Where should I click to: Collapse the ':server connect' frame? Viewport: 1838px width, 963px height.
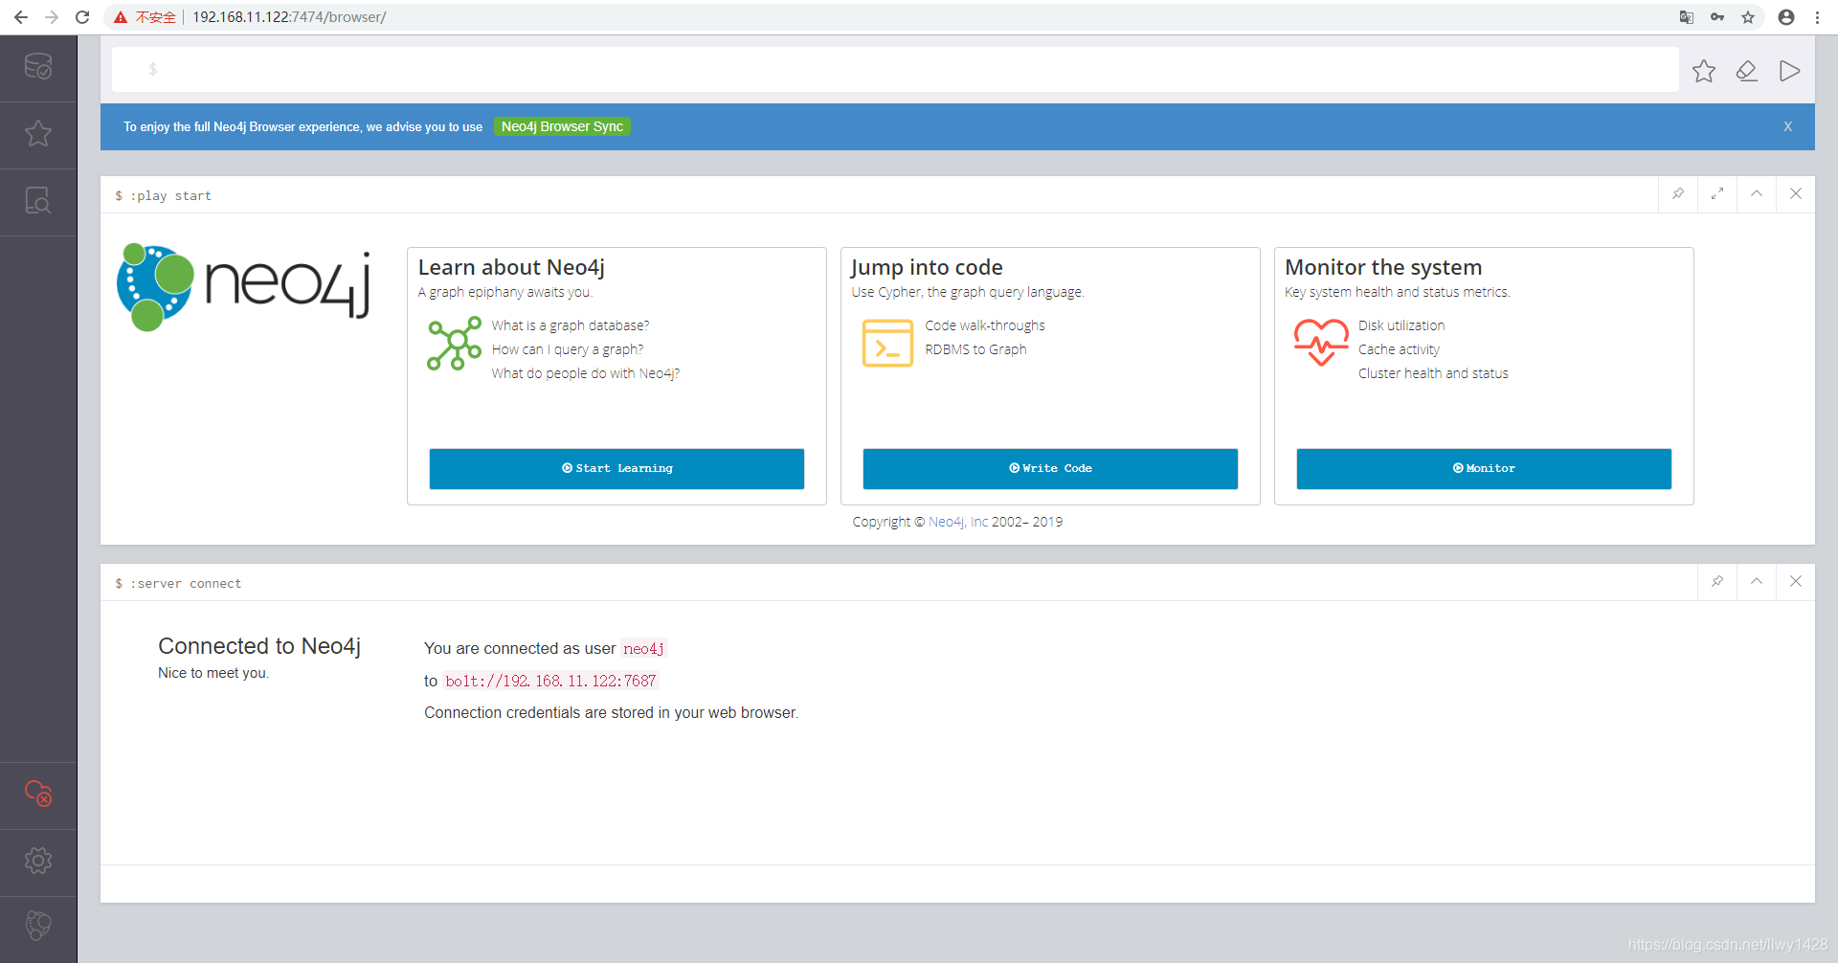(x=1757, y=581)
